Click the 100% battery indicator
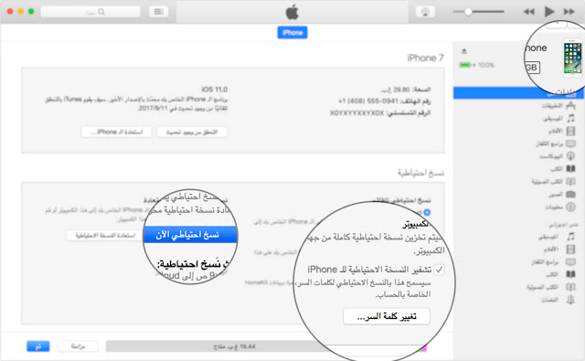 (477, 65)
